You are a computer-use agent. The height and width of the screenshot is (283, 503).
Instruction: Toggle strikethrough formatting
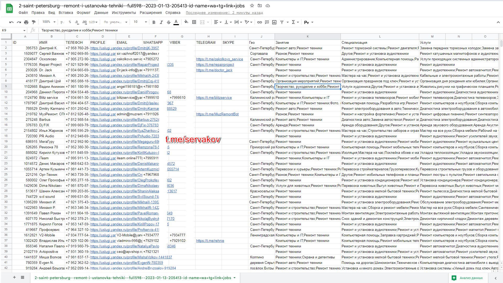[x=168, y=22]
